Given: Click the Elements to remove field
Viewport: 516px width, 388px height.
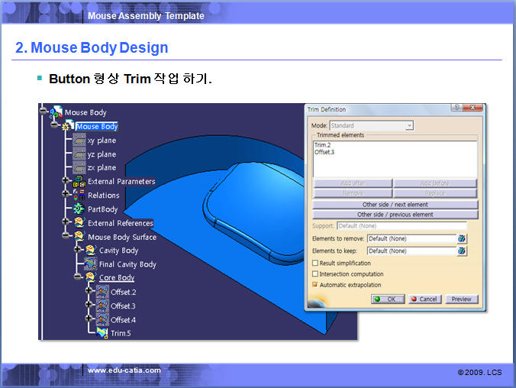Looking at the screenshot, I should coord(411,239).
